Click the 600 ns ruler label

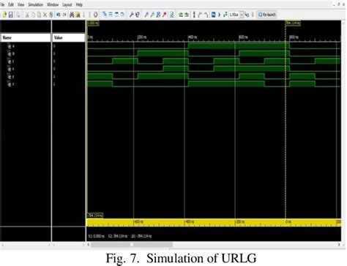243,37
